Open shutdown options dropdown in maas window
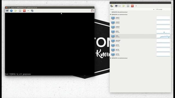The width and height of the screenshot is (175, 98). coord(28,11)
